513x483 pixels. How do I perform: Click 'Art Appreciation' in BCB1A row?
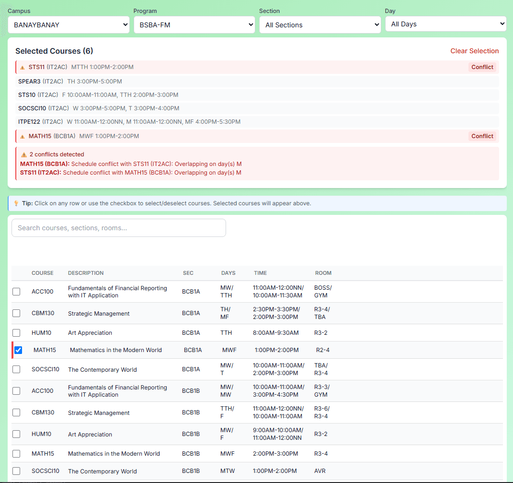point(90,333)
